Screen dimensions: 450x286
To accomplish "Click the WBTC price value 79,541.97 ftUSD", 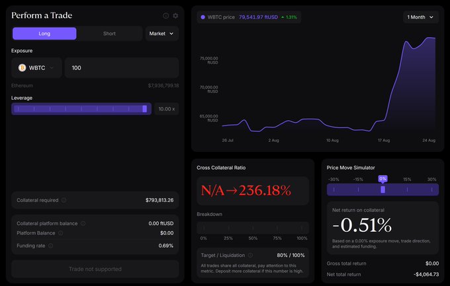I will tap(258, 17).
